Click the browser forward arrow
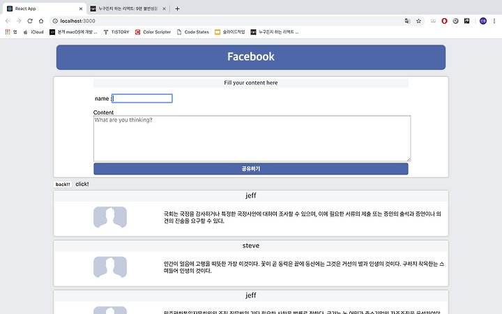Image resolution: width=502 pixels, height=314 pixels. (19, 21)
